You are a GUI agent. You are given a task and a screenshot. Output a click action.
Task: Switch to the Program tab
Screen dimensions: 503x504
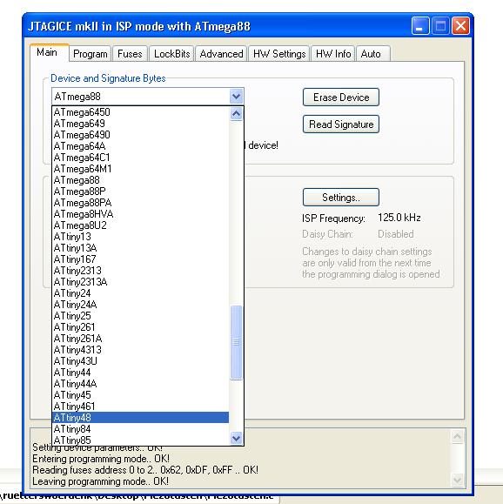point(90,54)
